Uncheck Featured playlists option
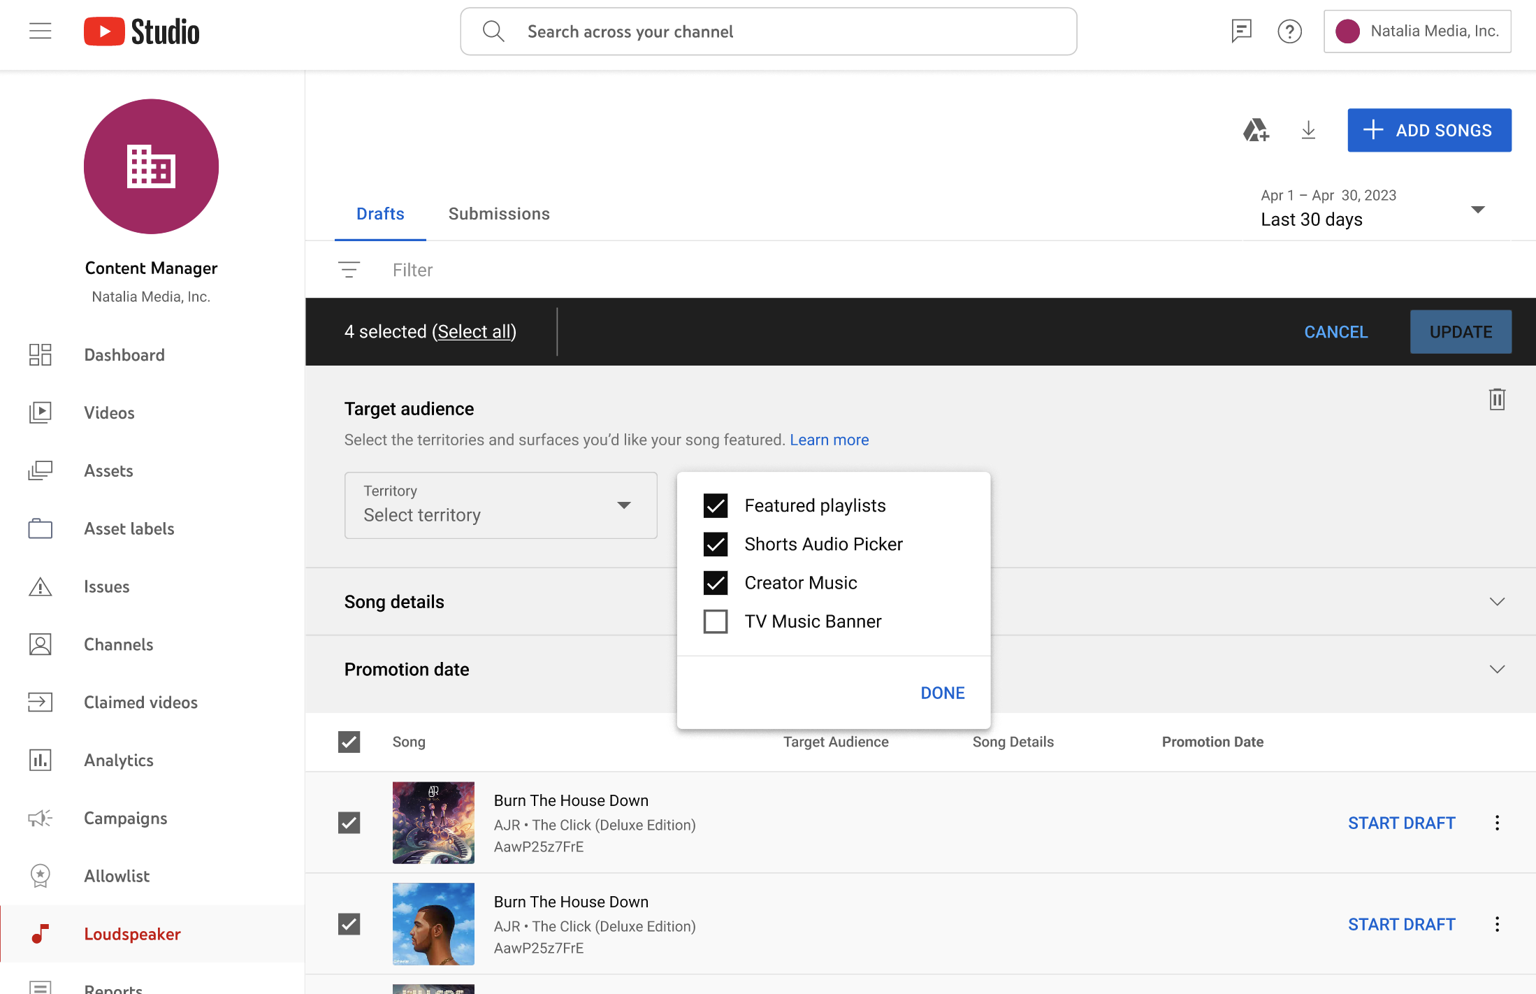 coord(716,505)
